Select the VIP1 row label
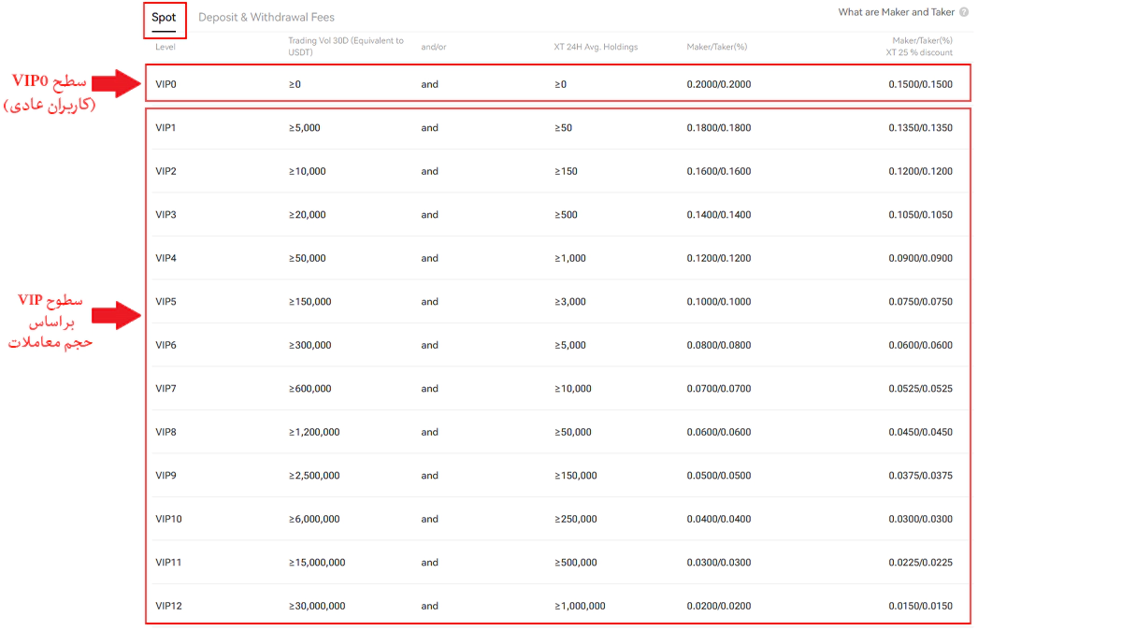This screenshot has width=1122, height=631. pyautogui.click(x=165, y=128)
